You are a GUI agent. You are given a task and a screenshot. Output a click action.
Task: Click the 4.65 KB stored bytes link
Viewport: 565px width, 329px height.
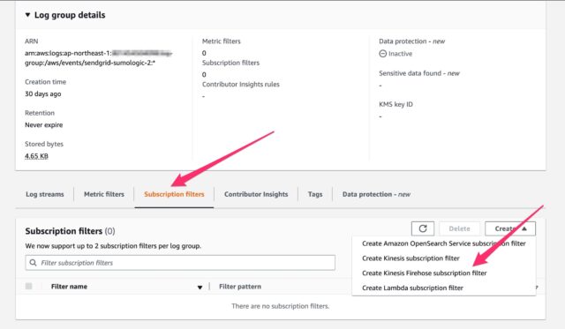36,156
